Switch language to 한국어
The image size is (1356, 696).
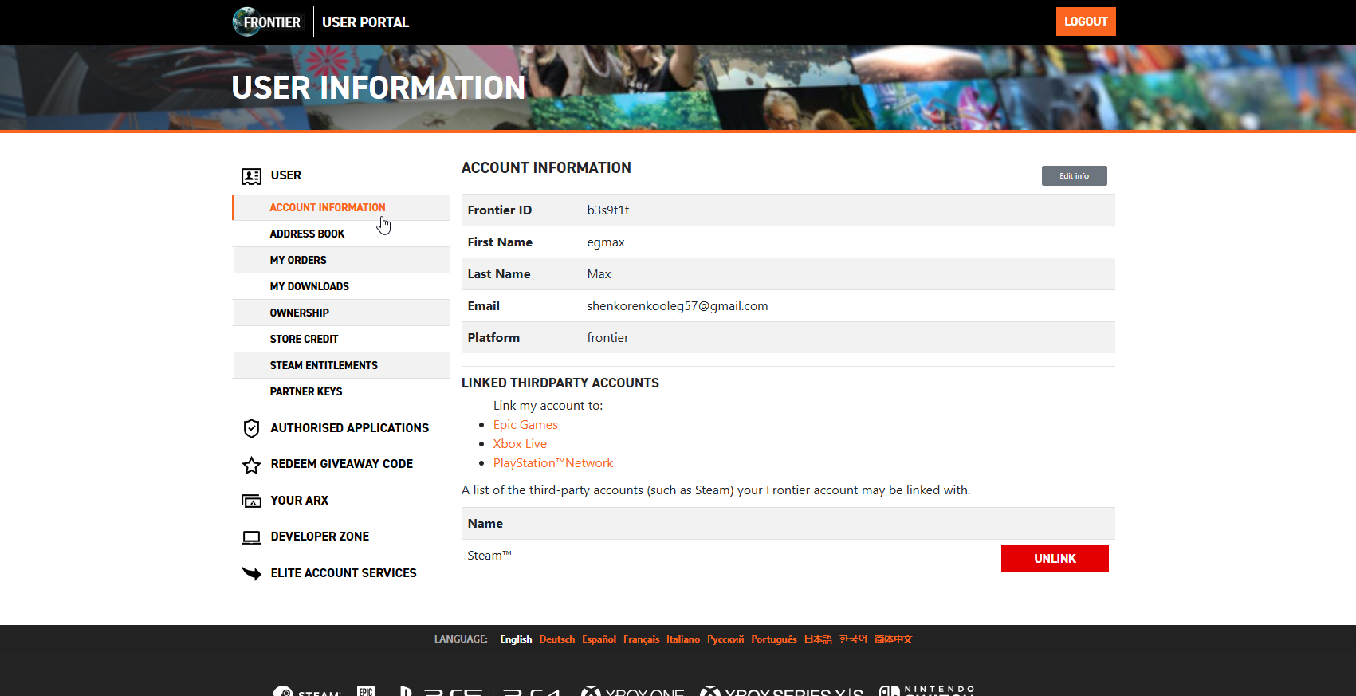(853, 639)
